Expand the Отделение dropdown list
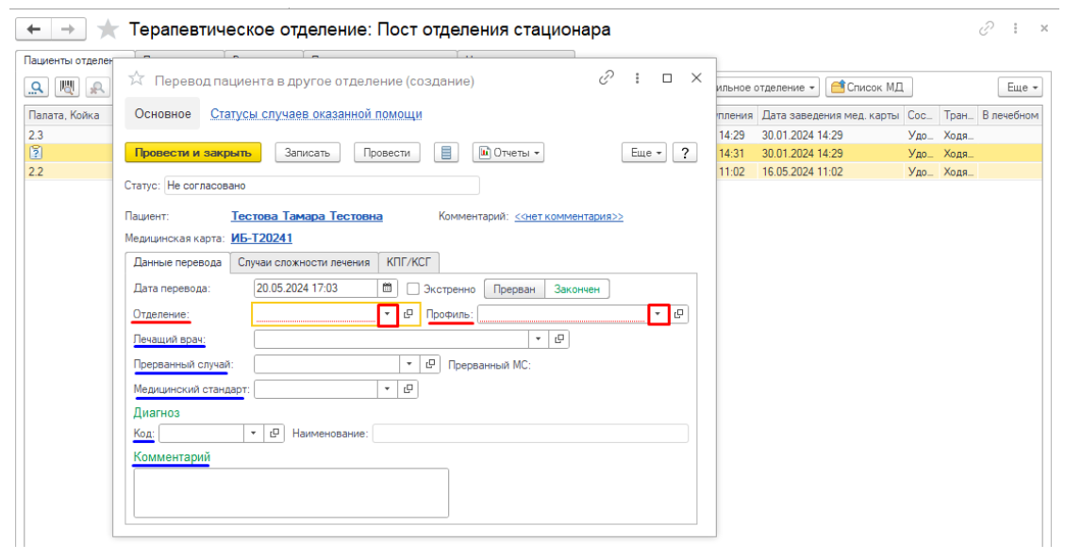 [387, 314]
